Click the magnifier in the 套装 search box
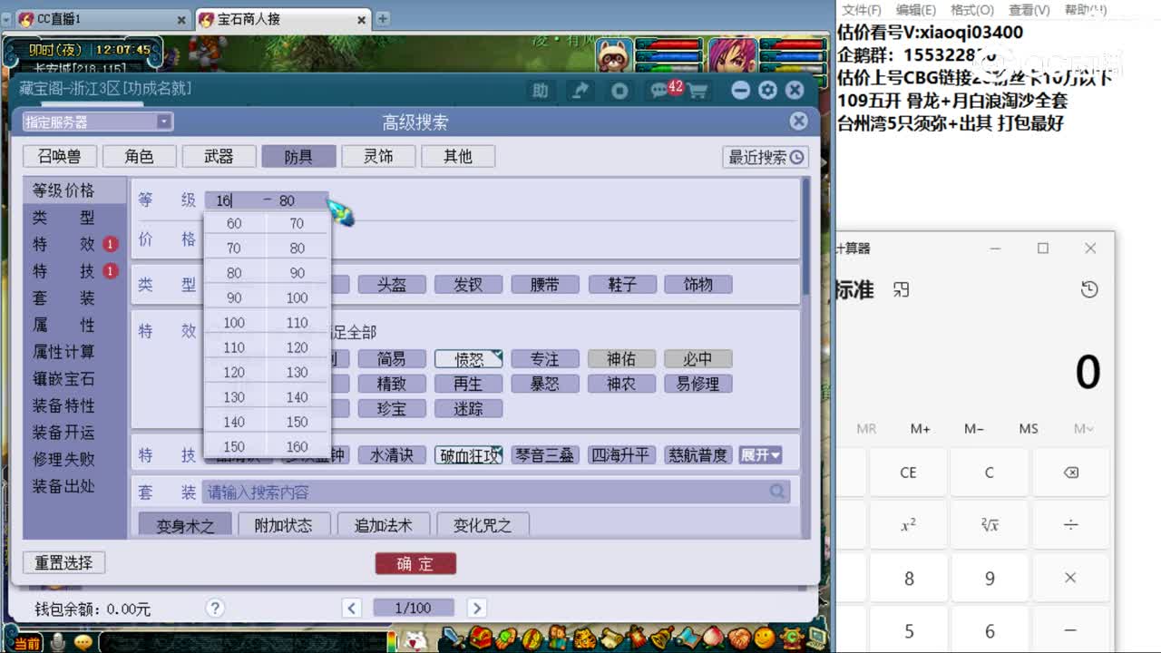The image size is (1161, 653). (776, 492)
